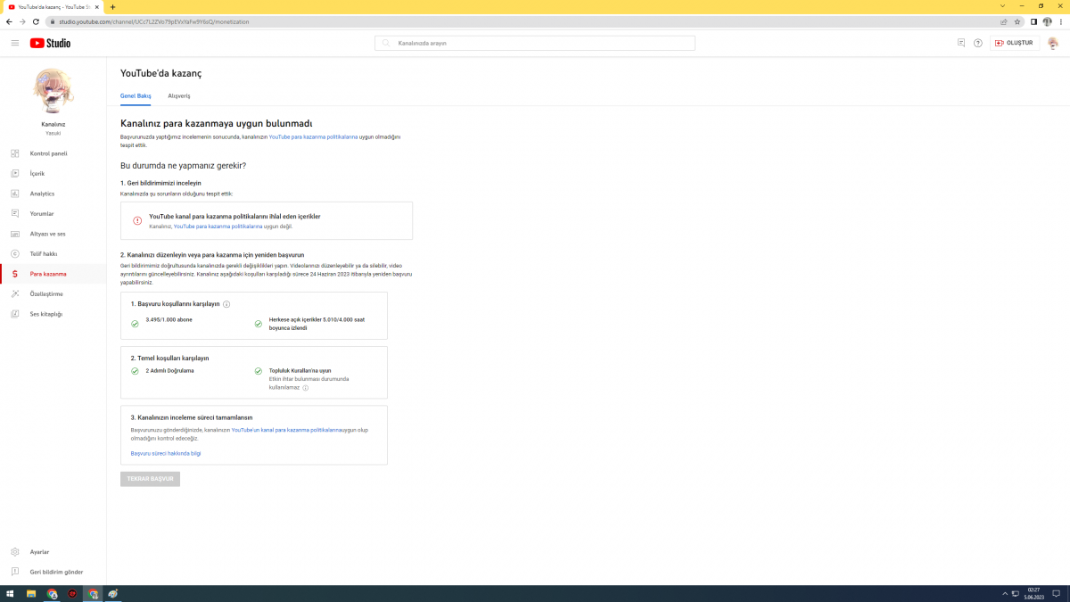Viewport: 1070px width, 602px height.
Task: Open File Explorer from the taskbar
Action: [x=31, y=594]
